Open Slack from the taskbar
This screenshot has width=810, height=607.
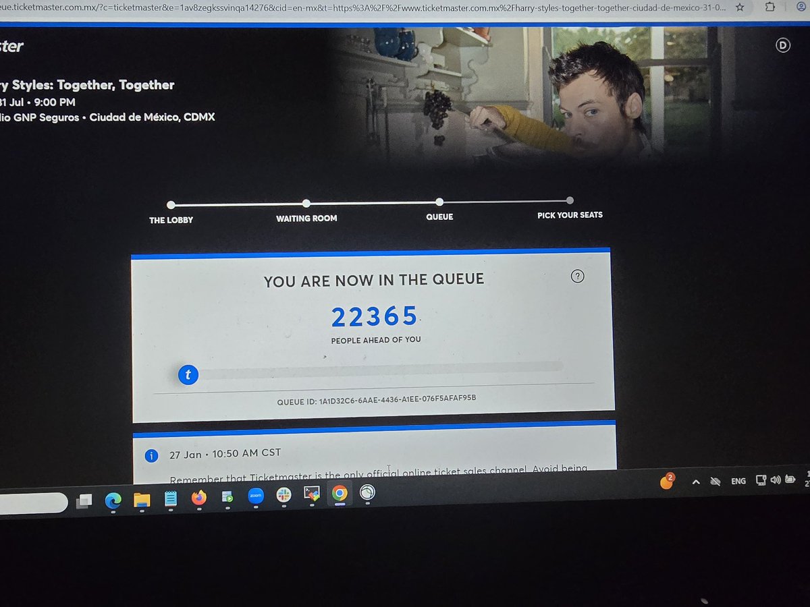tap(283, 495)
